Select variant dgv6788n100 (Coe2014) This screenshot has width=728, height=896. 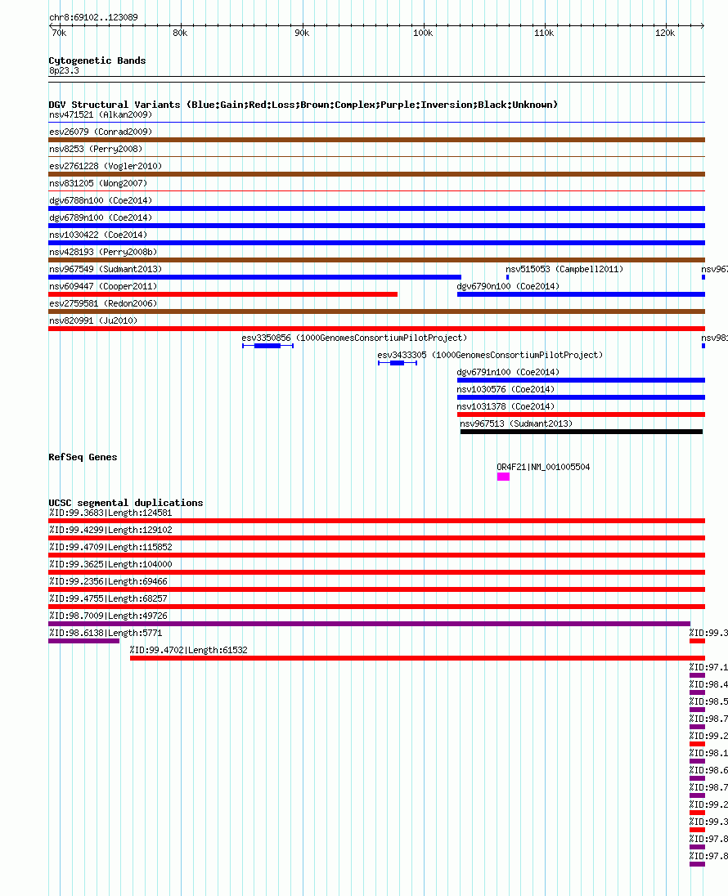click(101, 200)
